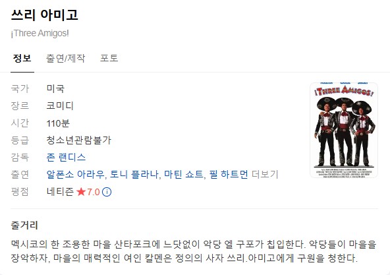Open cast member 알폰소 아라우
This screenshot has height=275, width=390.
point(75,174)
